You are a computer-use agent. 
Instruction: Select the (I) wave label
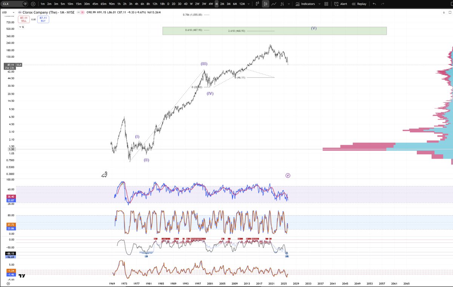[137, 137]
